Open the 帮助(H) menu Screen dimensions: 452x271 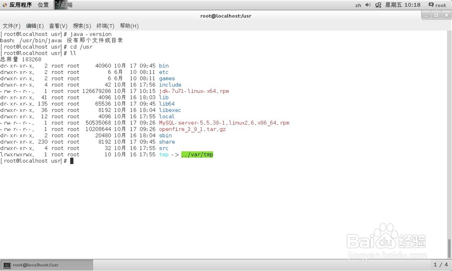[129, 26]
